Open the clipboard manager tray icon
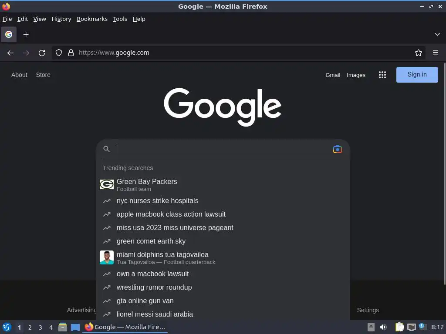This screenshot has width=446, height=334. [x=400, y=327]
